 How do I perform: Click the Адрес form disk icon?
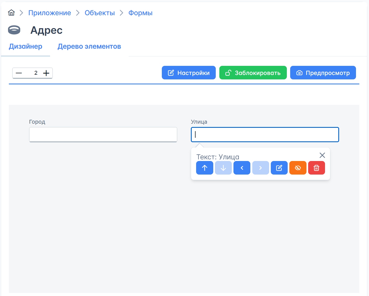14,30
